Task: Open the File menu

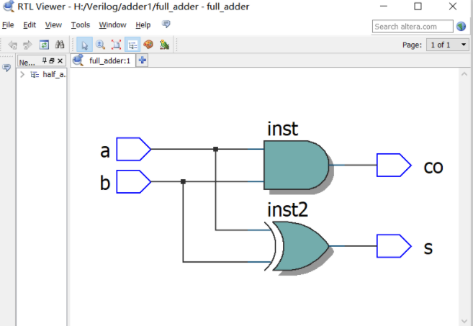Action: 8,24
